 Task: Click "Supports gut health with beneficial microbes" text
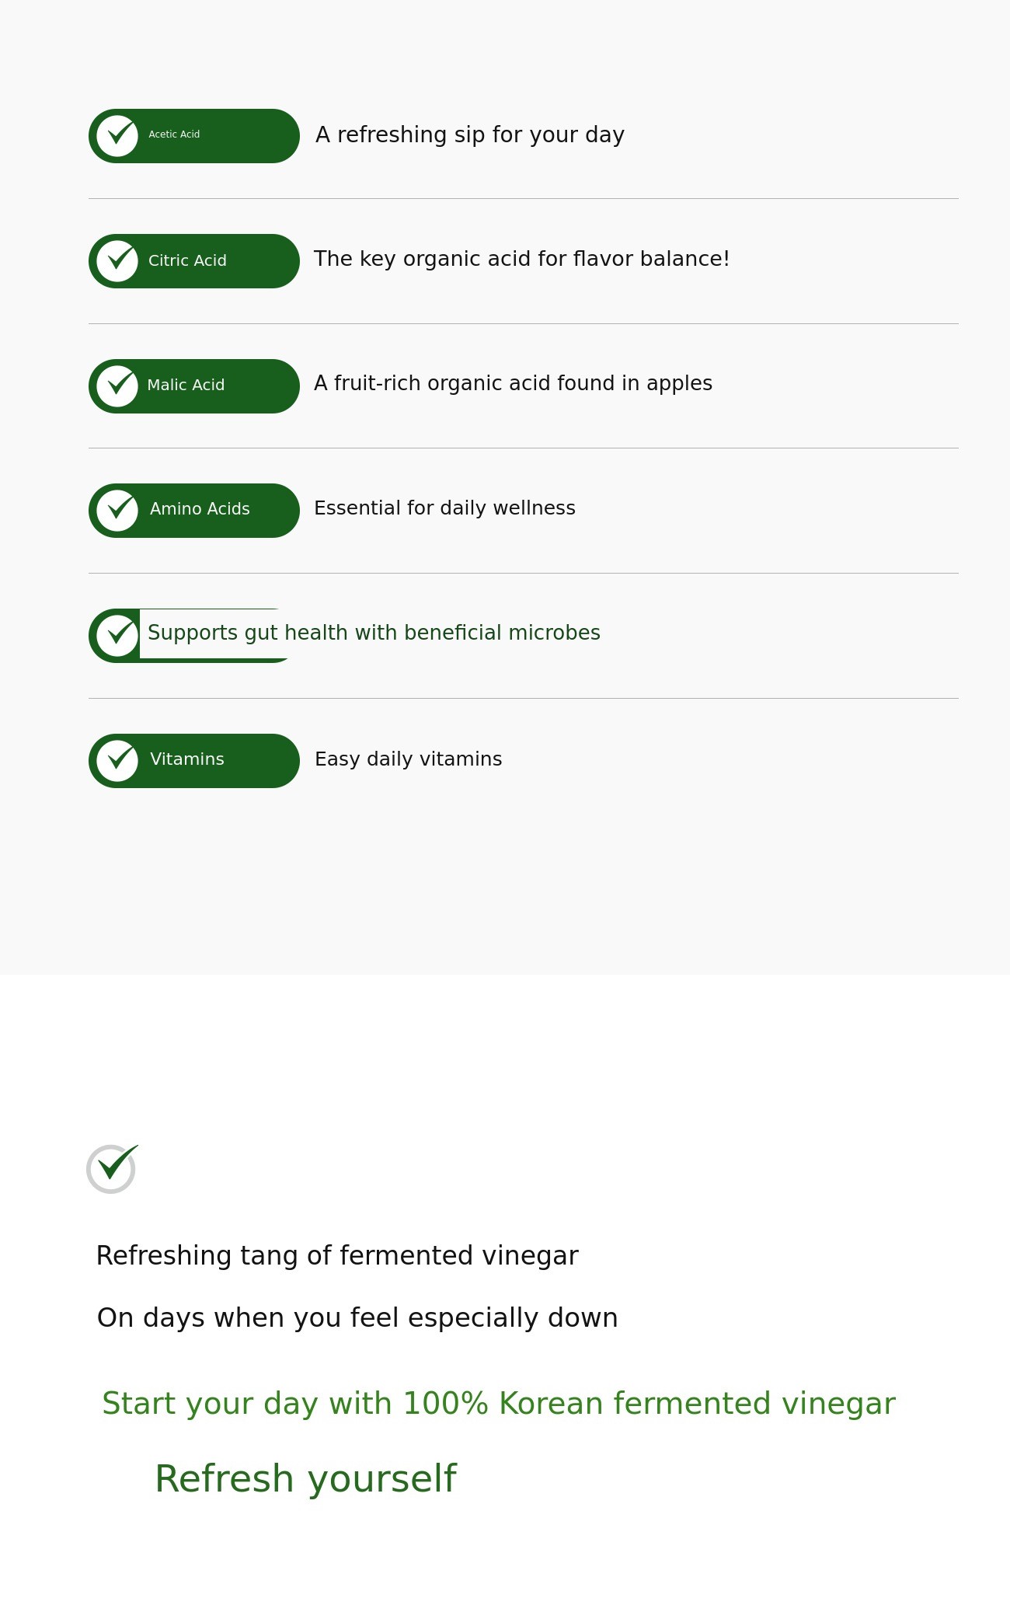[x=374, y=633]
